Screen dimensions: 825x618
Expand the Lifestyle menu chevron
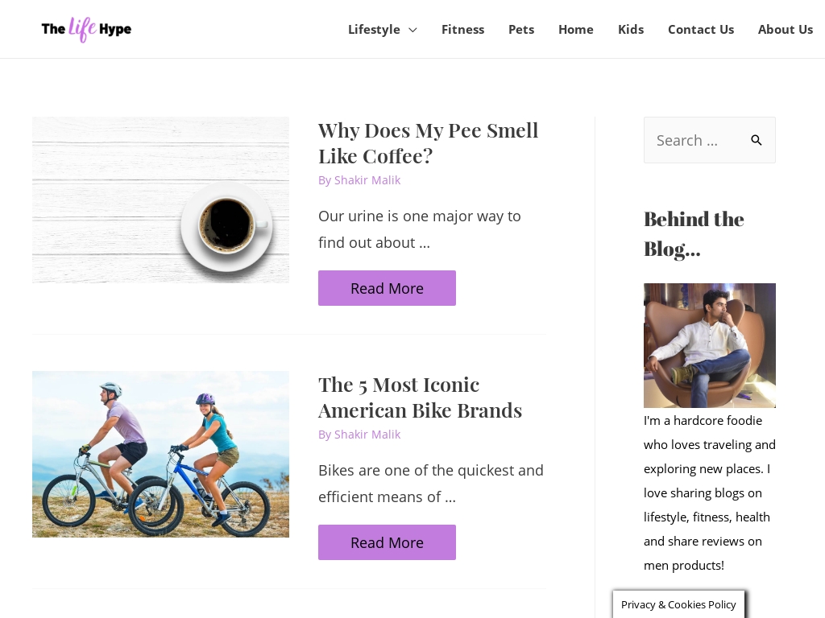[x=412, y=30]
